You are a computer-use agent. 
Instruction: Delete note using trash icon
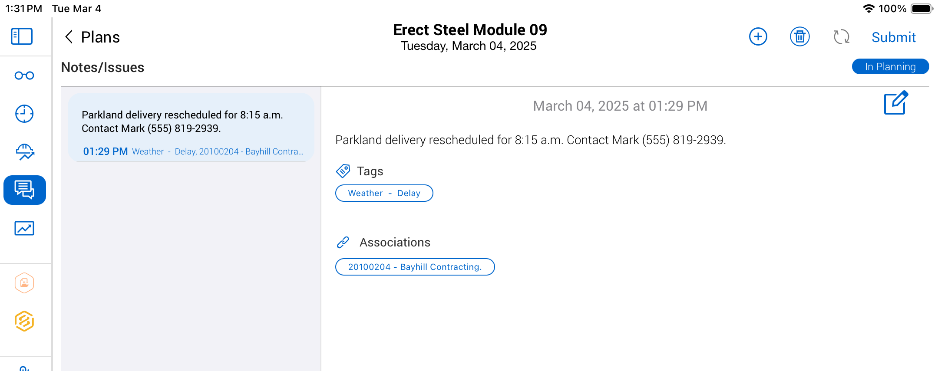(x=799, y=36)
